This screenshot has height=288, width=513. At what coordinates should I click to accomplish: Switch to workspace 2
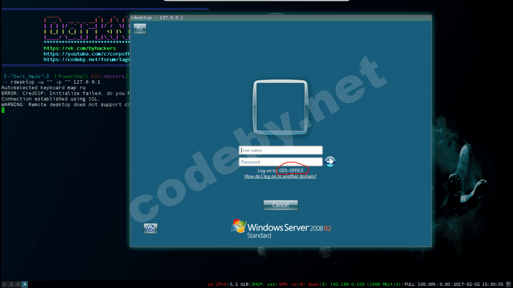click(11, 284)
